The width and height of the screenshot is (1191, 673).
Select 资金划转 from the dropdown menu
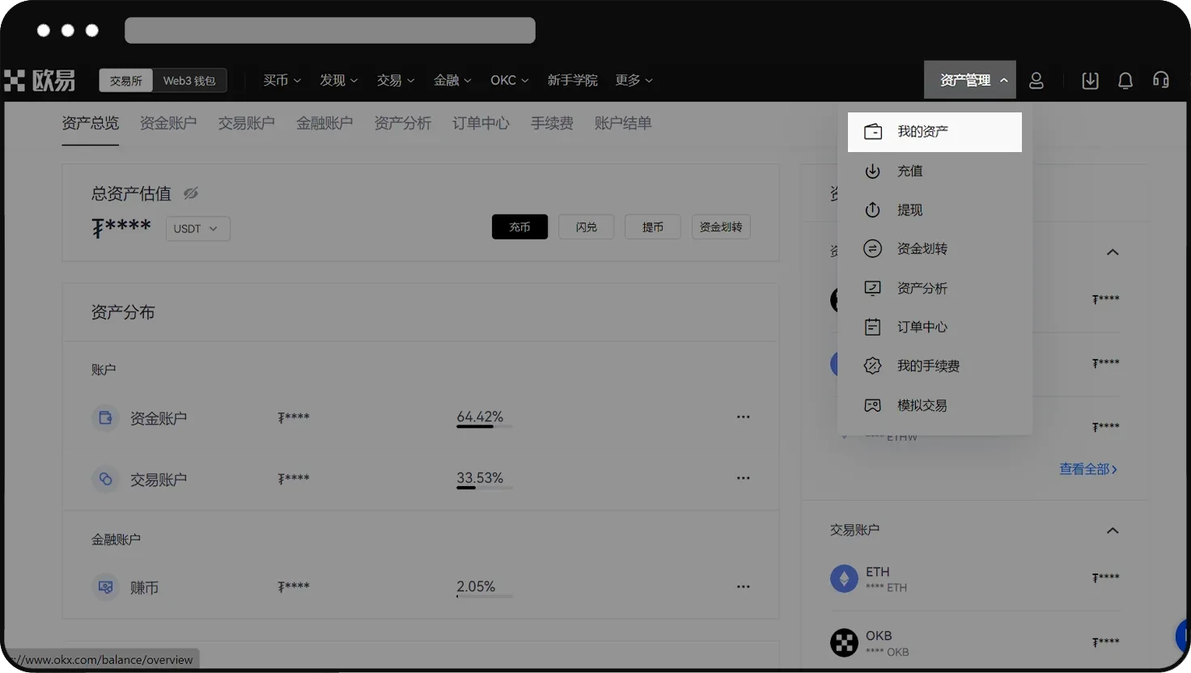coord(922,249)
